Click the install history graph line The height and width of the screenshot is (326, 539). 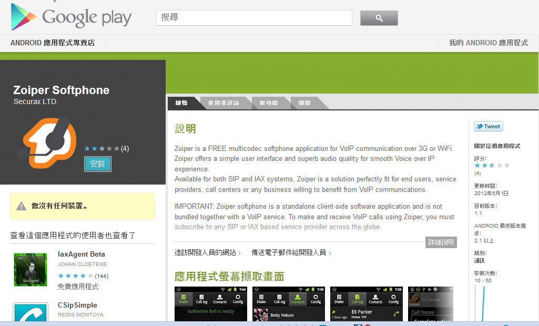[483, 304]
